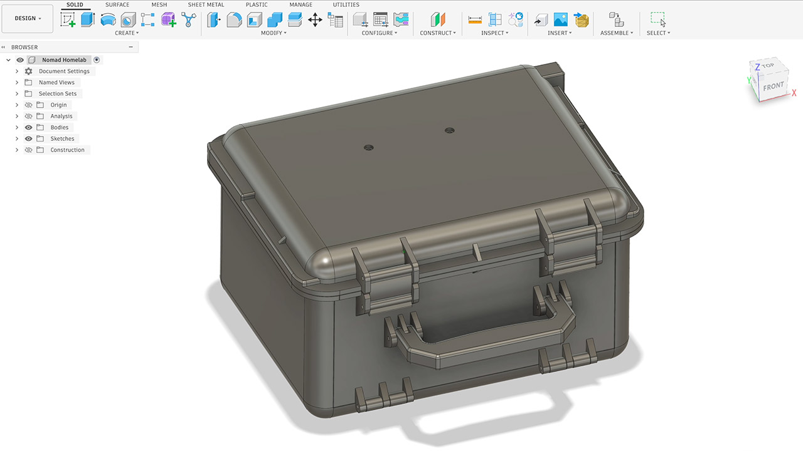Image resolution: width=803 pixels, height=451 pixels.
Task: Activate Nomad Homelab component radio button
Action: click(x=97, y=60)
